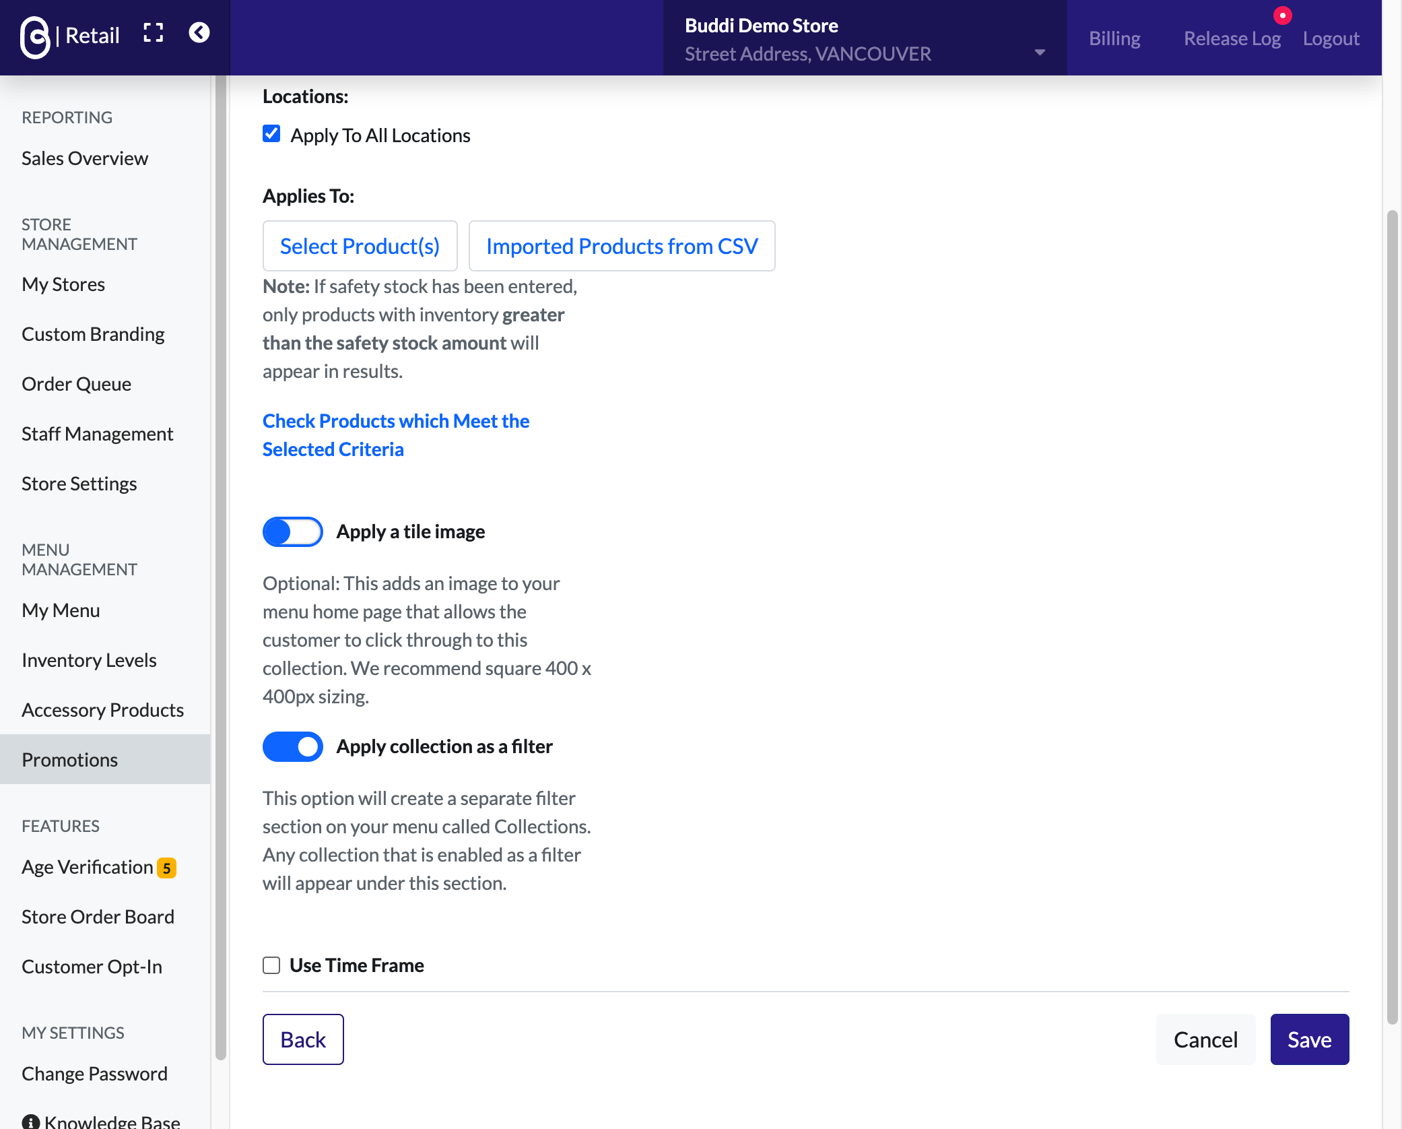Open Check Products which Meet Criteria link
Image resolution: width=1402 pixels, height=1129 pixels.
point(396,435)
